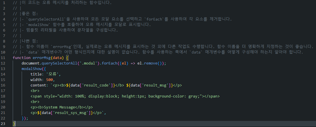Place cursor on the errorMsg function name

[42, 58]
